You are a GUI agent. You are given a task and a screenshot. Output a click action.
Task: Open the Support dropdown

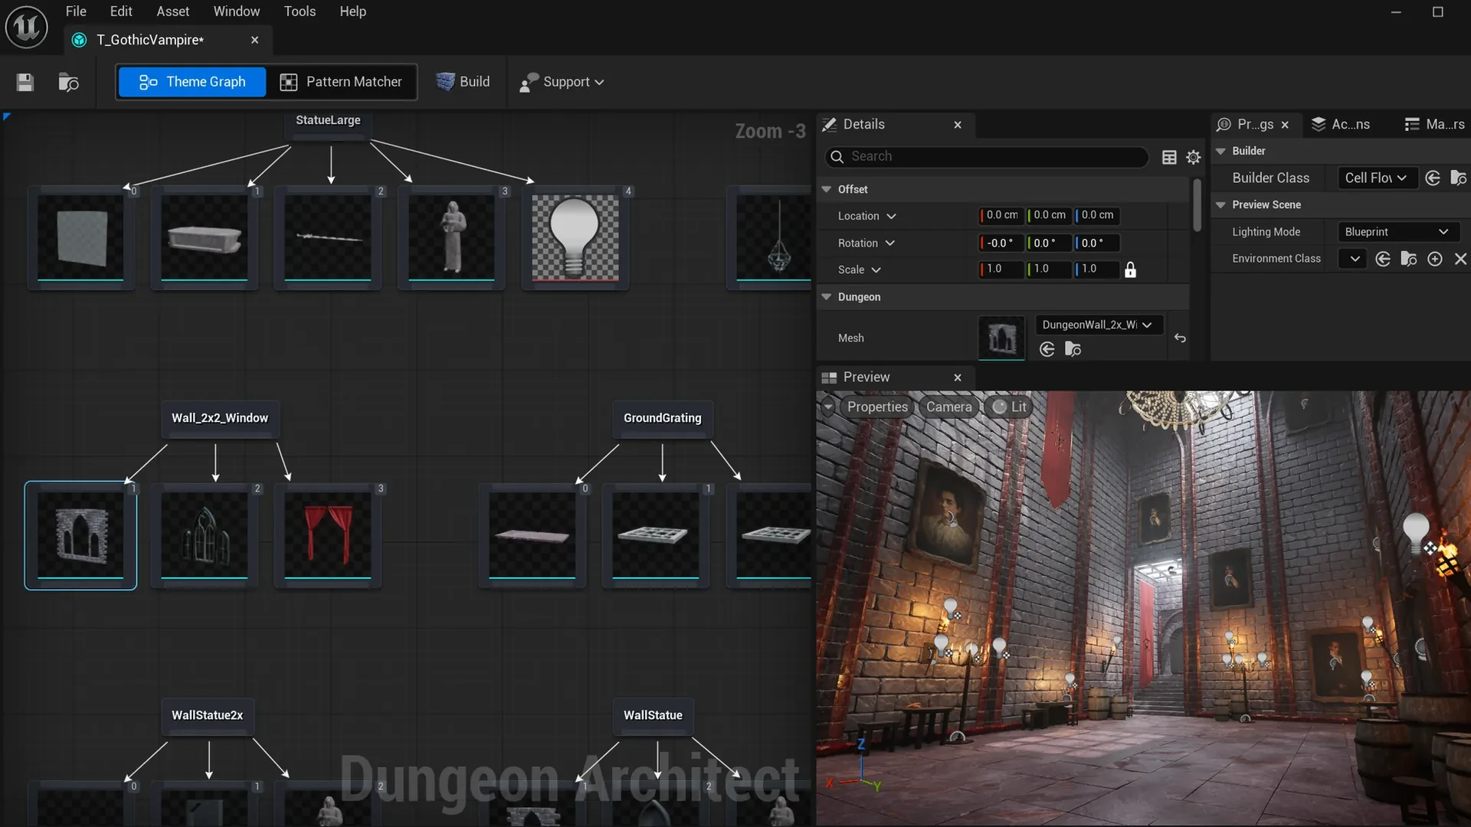[x=562, y=82]
